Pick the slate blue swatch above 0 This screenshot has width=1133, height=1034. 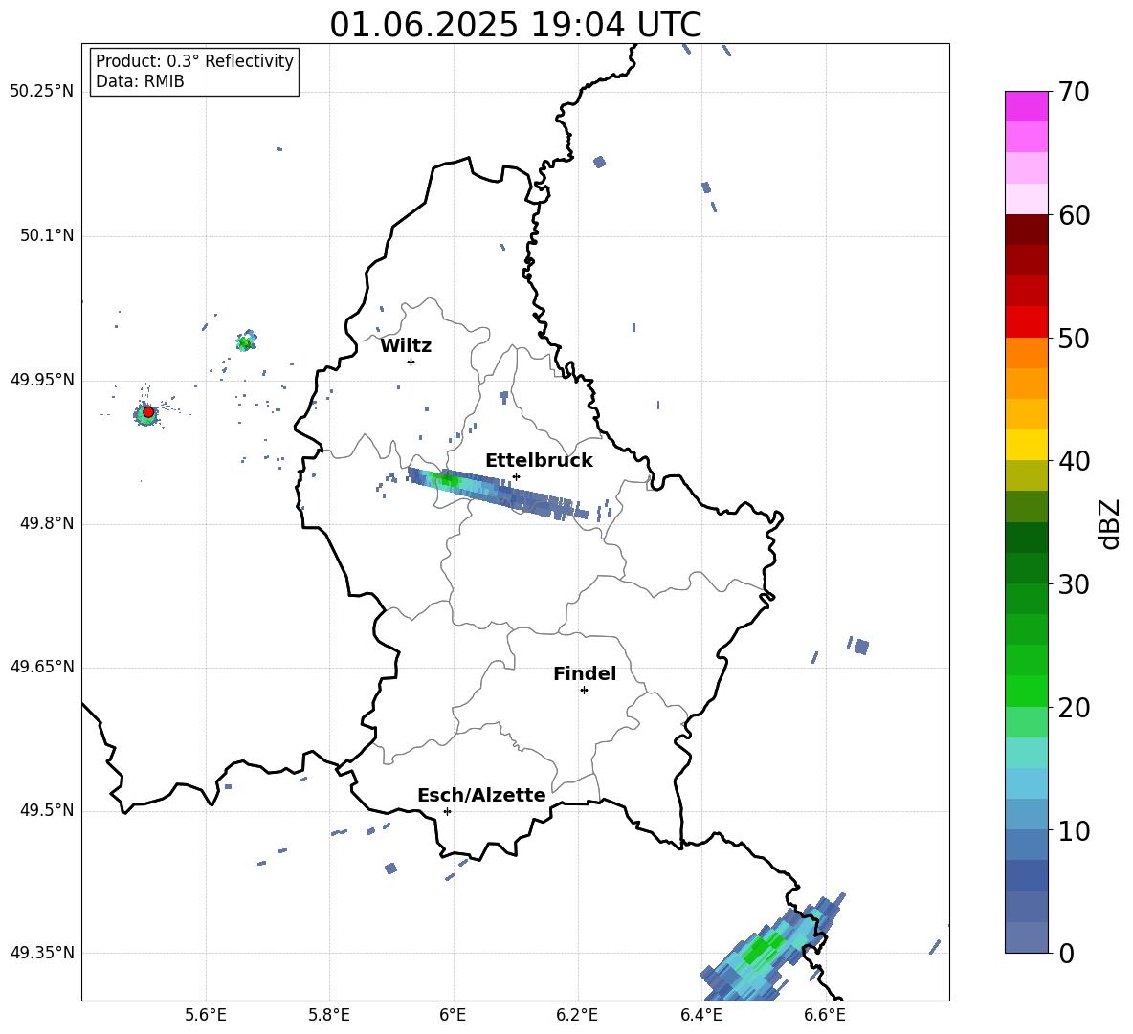pyautogui.click(x=1026, y=937)
